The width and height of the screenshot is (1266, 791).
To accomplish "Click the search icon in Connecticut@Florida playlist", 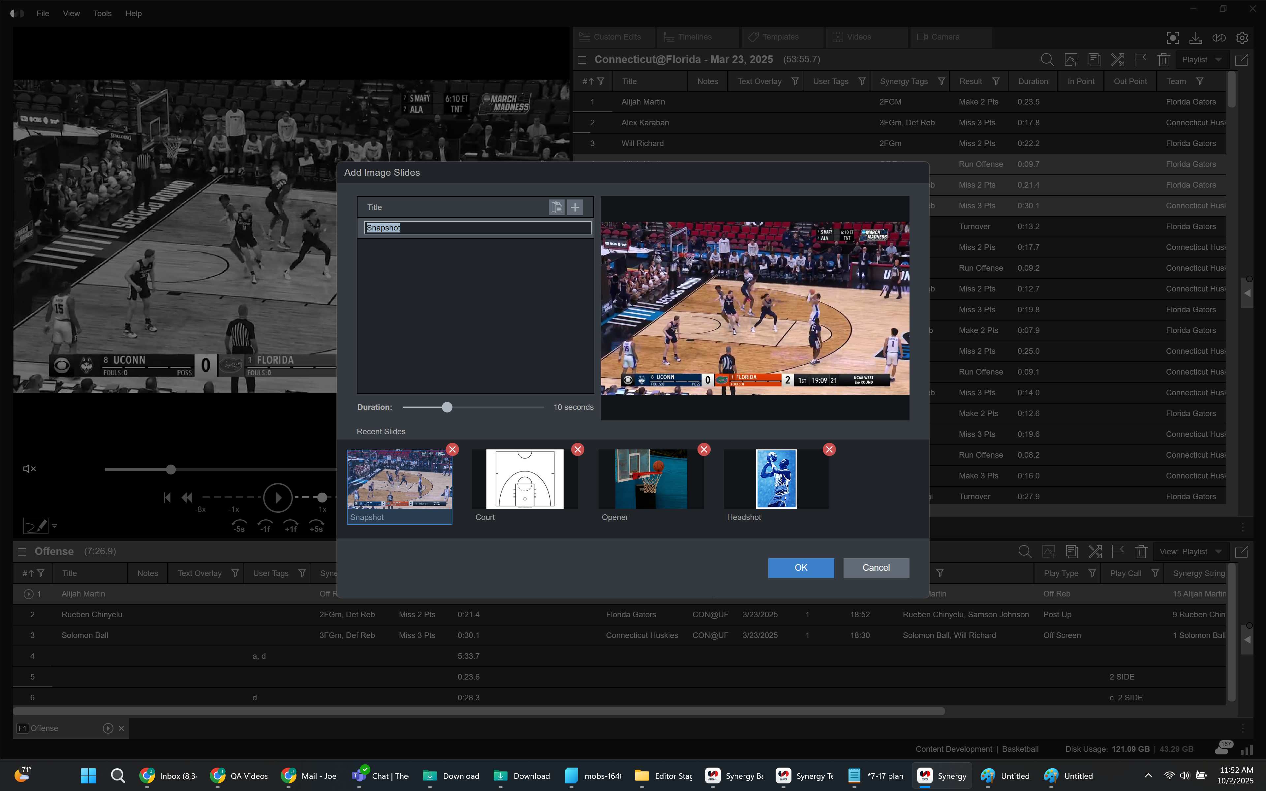I will tap(1047, 60).
